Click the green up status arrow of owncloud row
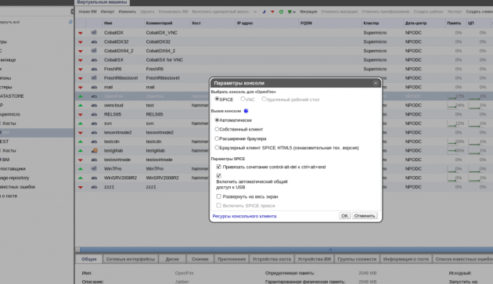The image size is (493, 284). click(81, 106)
